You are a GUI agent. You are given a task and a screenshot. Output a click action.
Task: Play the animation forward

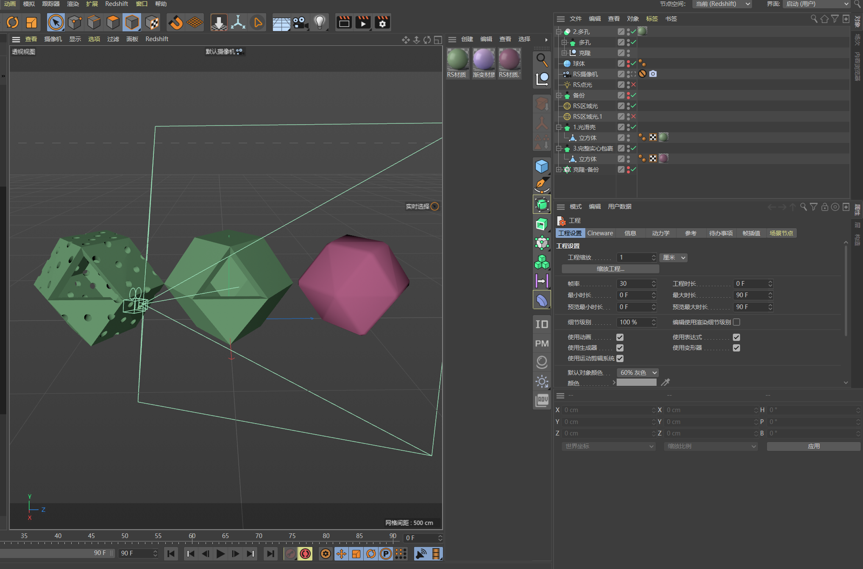point(220,554)
